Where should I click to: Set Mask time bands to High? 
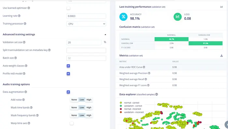point(89,108)
